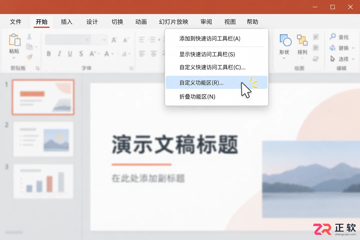Viewport: 360px width, 240px height.
Task: Select the Format Painter brush icon
Action: pyautogui.click(x=29, y=57)
